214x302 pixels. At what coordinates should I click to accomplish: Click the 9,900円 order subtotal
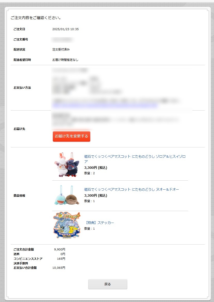point(60,249)
